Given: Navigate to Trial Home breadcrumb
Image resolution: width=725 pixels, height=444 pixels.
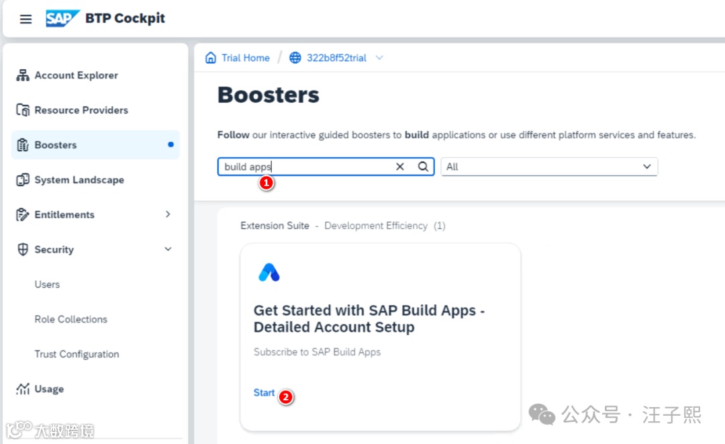Looking at the screenshot, I should pyautogui.click(x=246, y=58).
